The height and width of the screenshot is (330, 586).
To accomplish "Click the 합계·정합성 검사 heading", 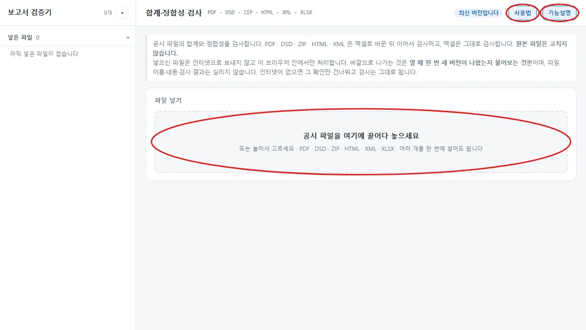I will pyautogui.click(x=174, y=13).
